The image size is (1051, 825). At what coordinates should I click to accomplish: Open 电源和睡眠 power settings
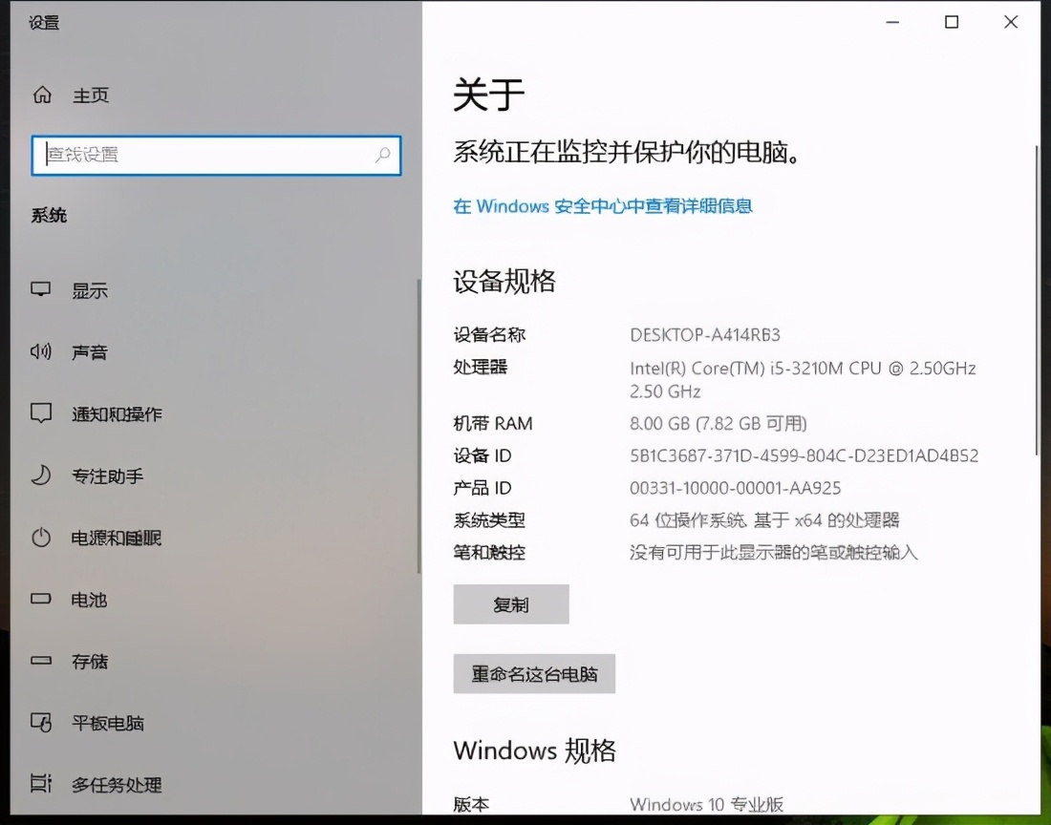40,538
